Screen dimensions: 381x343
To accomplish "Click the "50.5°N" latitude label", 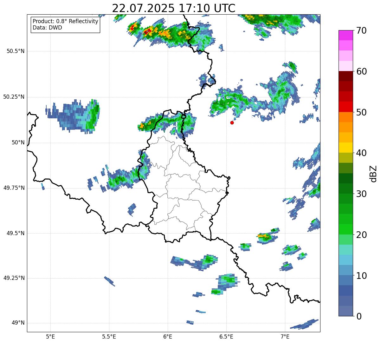I will [16, 51].
